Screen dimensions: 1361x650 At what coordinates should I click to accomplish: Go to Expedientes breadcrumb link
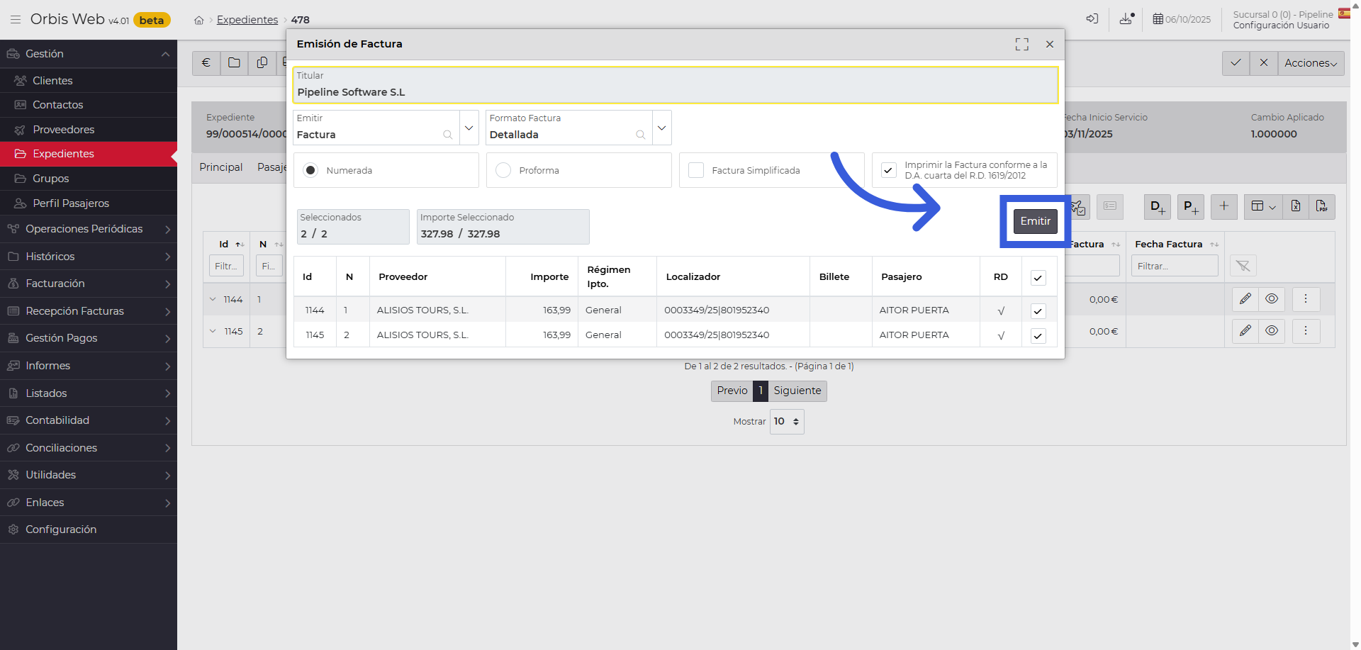pyautogui.click(x=247, y=20)
